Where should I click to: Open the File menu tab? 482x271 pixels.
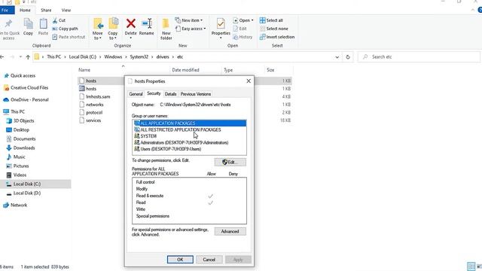click(x=6, y=10)
